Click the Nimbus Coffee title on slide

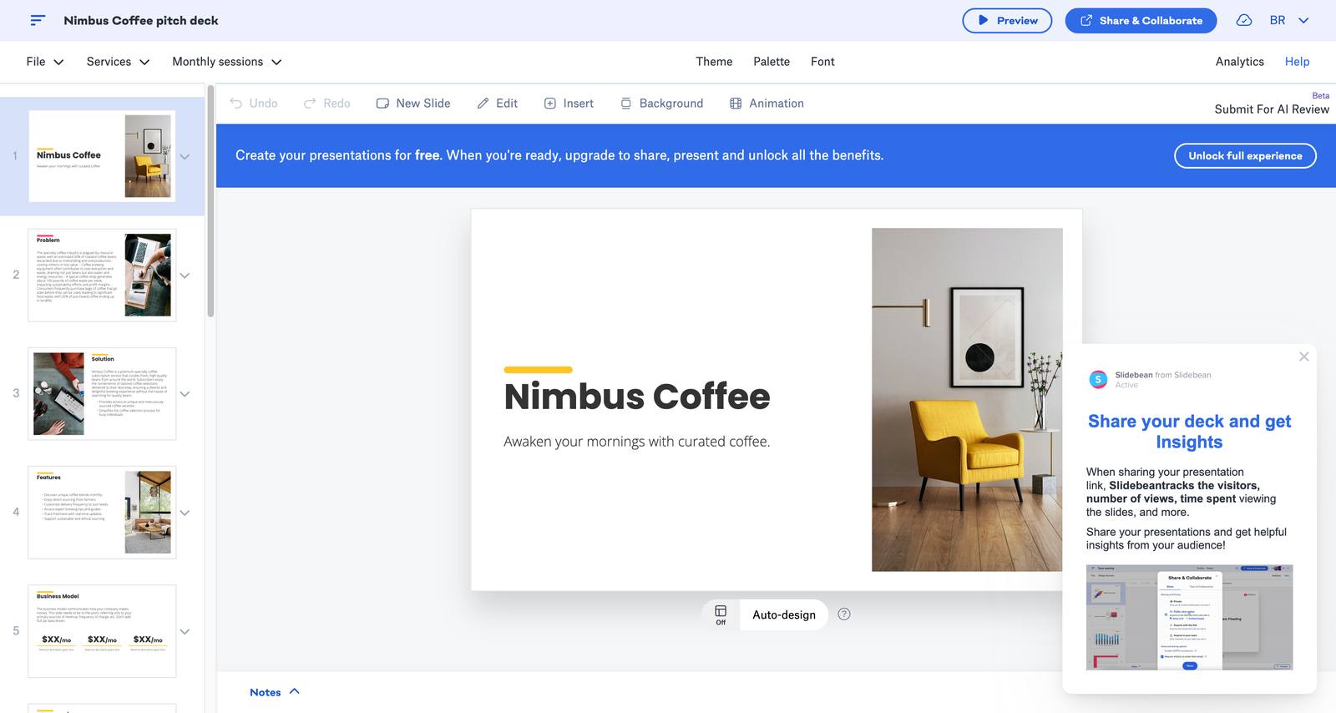coord(637,397)
